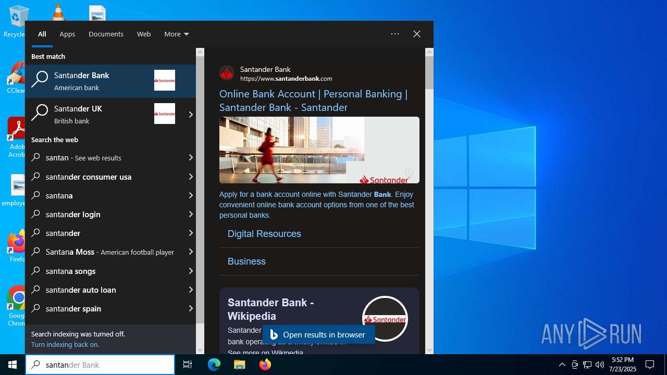Image resolution: width=667 pixels, height=375 pixels.
Task: Switch to the All tab
Action: click(x=42, y=34)
